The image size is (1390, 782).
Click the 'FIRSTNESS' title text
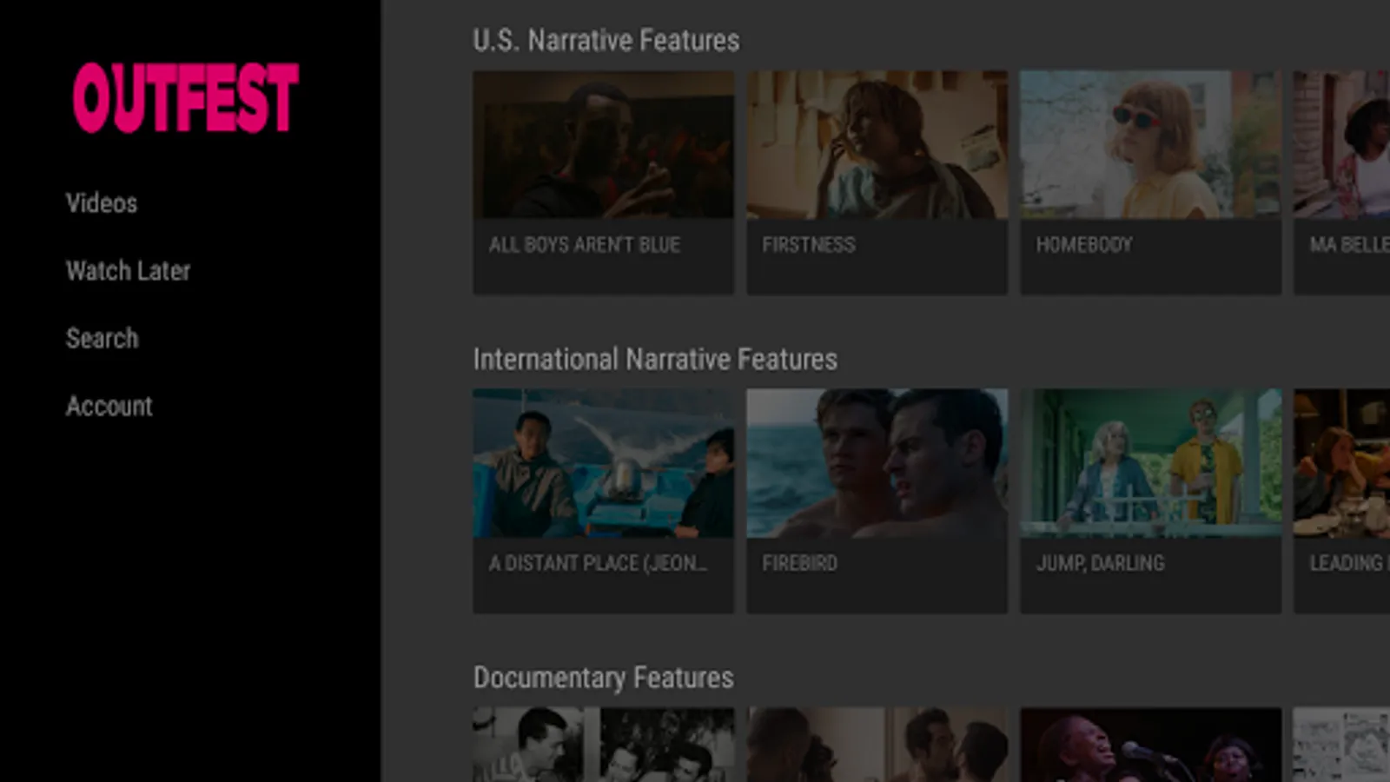[809, 245]
